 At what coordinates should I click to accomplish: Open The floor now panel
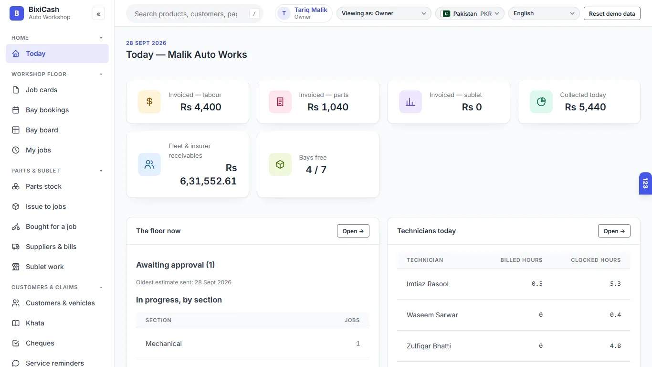tap(353, 231)
